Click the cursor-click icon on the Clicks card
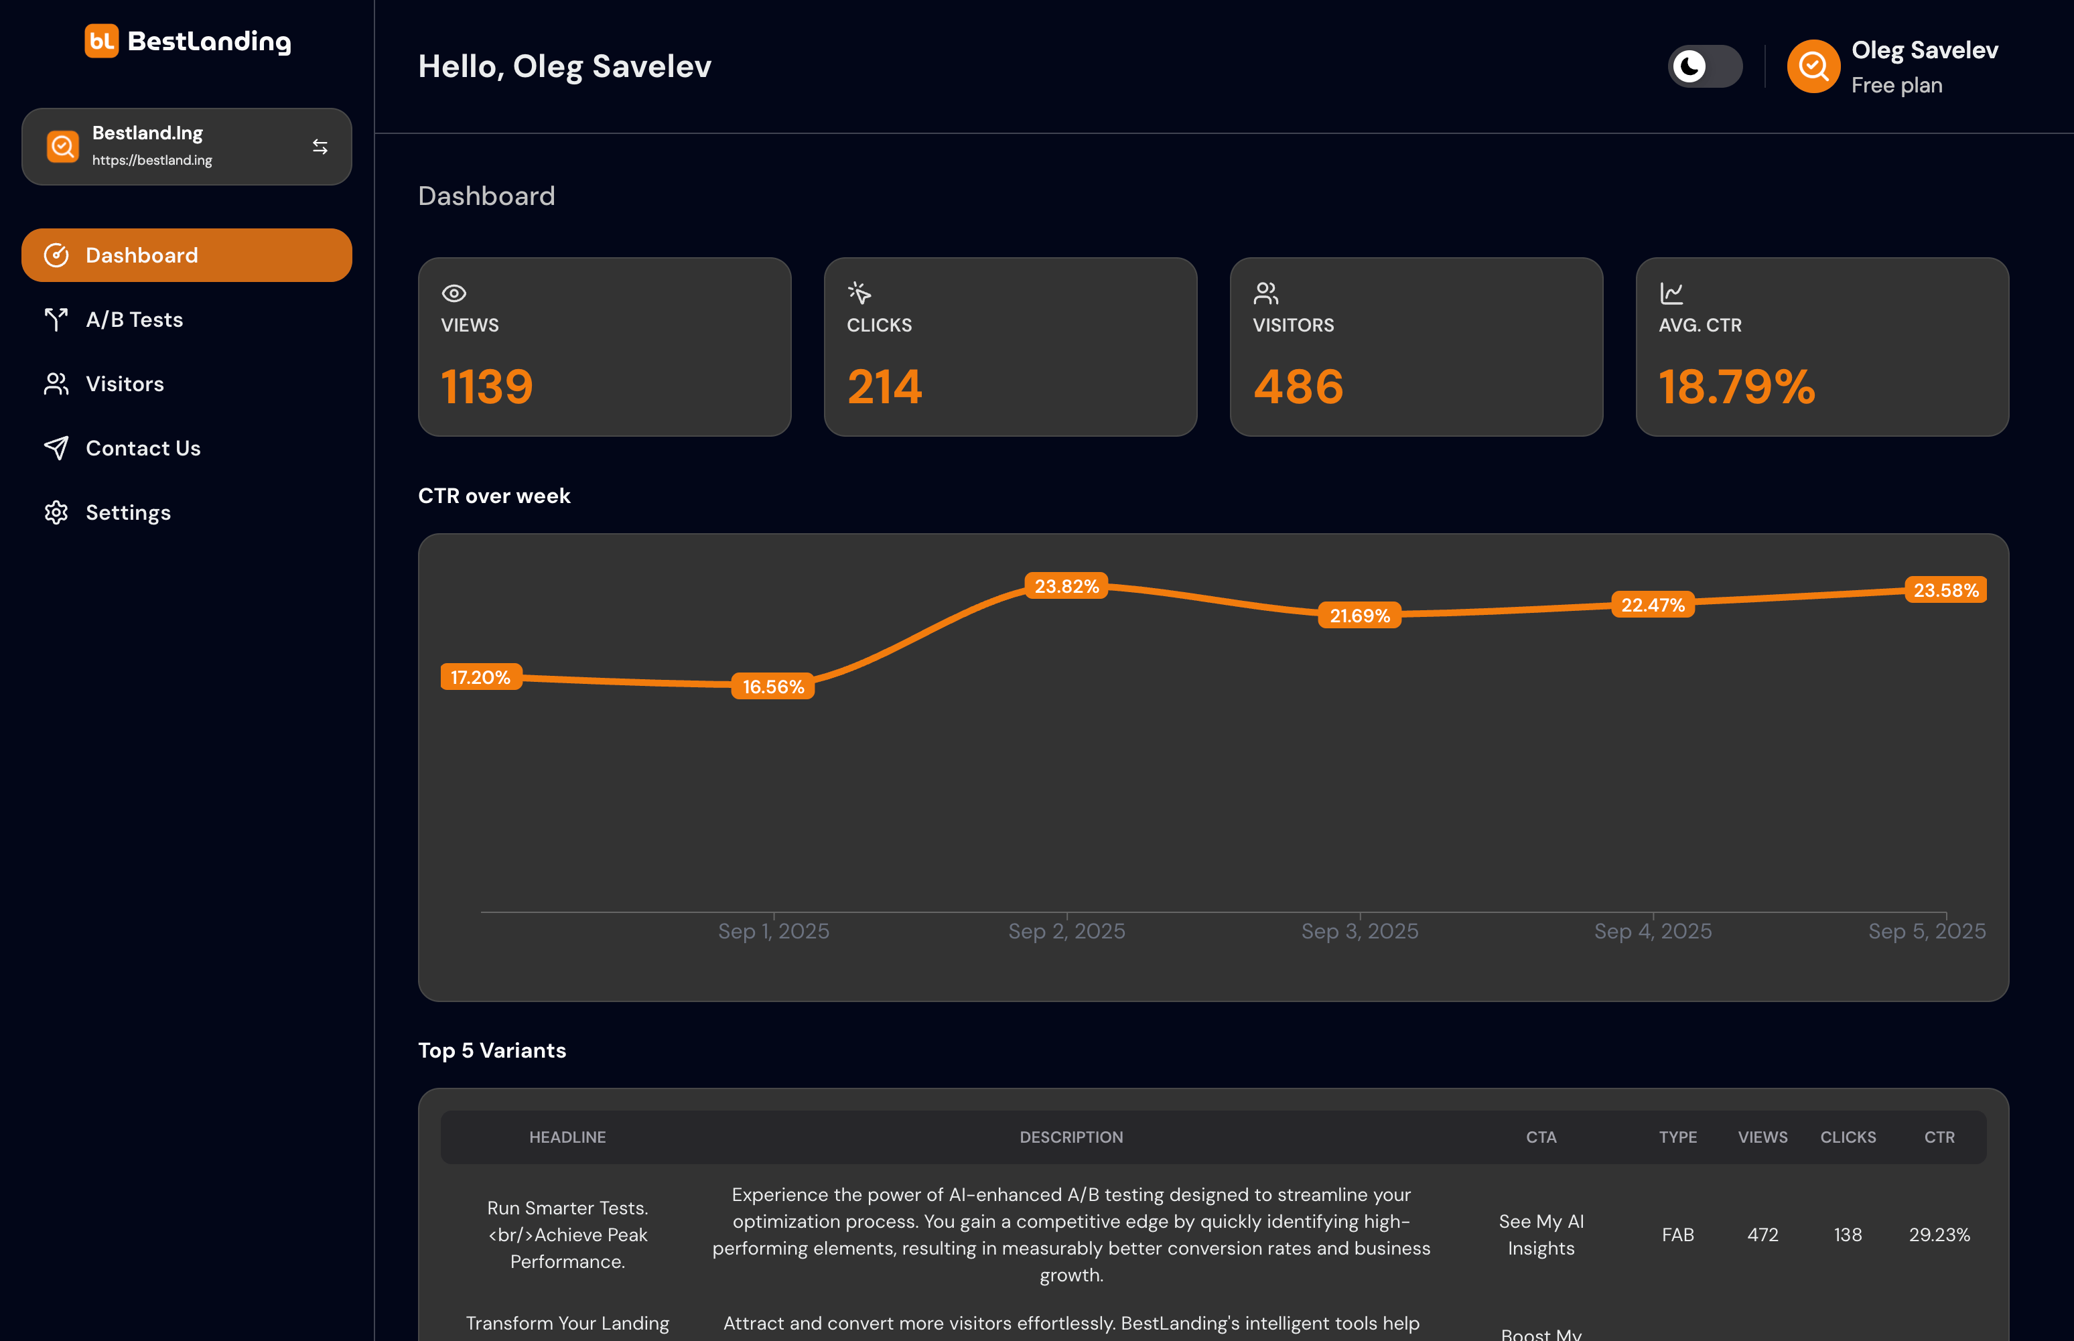2074x1341 pixels. click(x=859, y=293)
